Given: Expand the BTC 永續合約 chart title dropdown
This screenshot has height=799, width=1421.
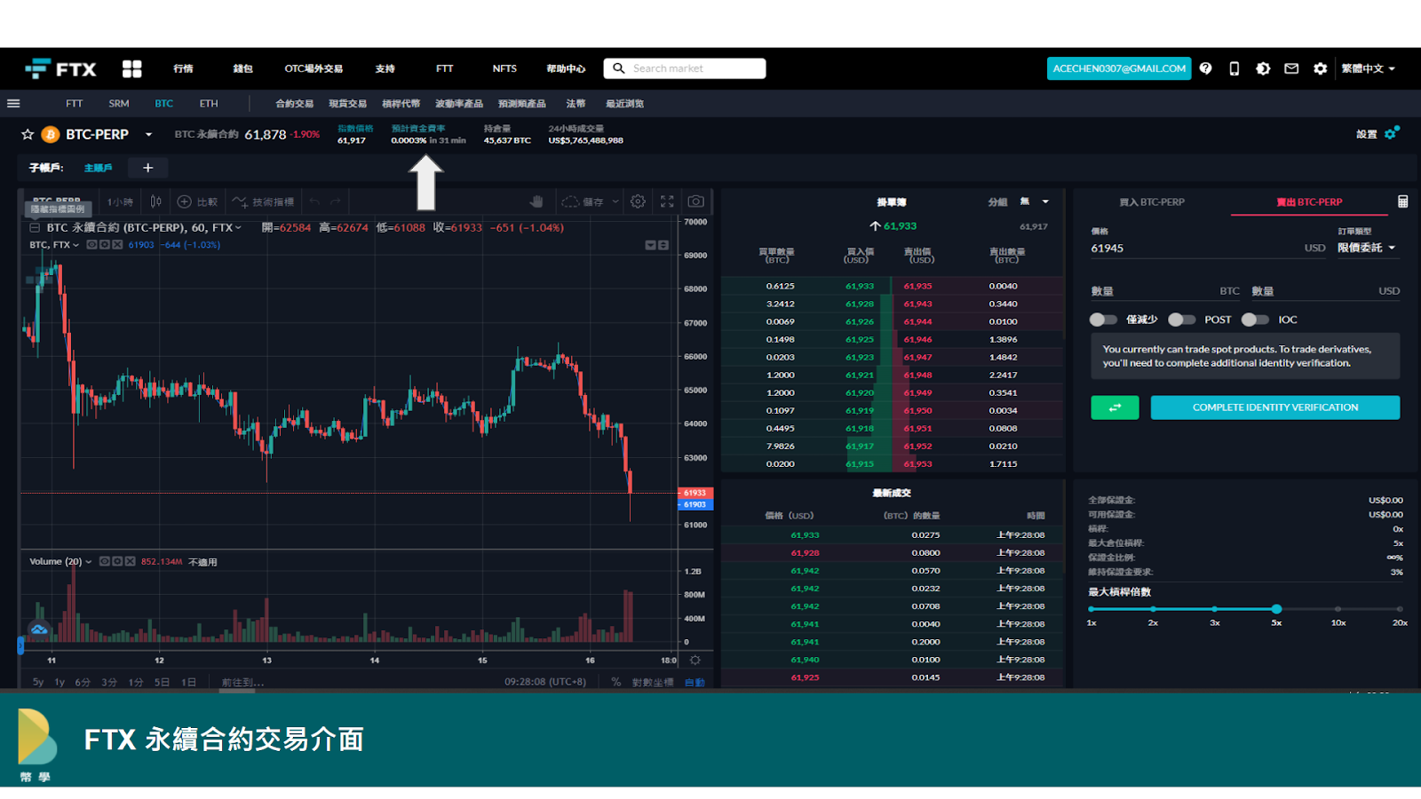Looking at the screenshot, I should [x=238, y=227].
